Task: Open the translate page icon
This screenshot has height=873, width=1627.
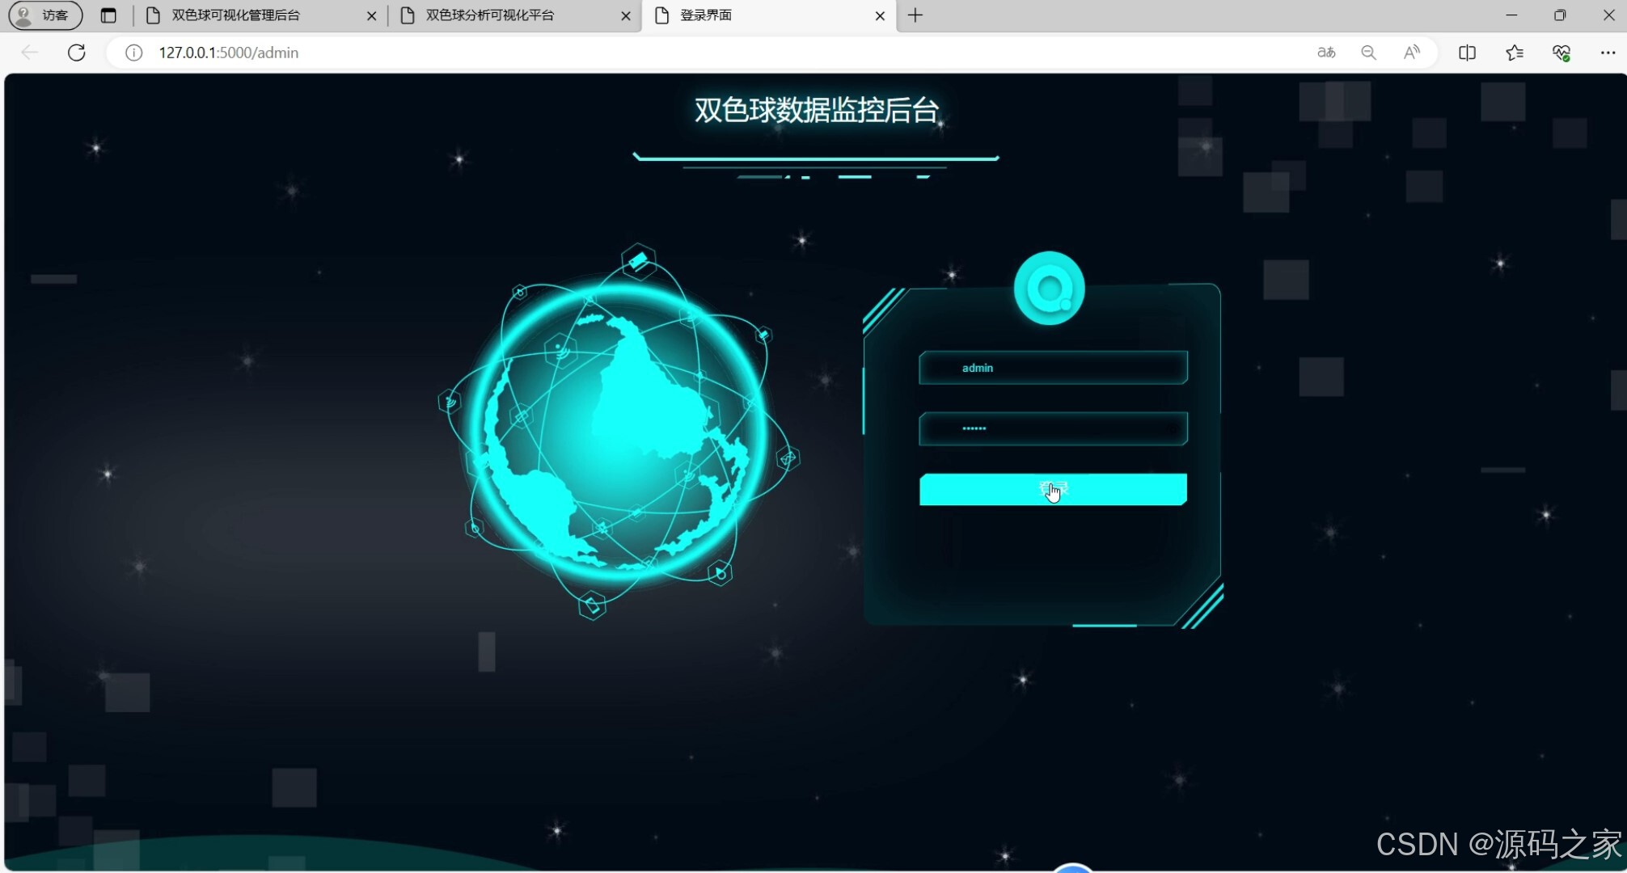Action: tap(1326, 53)
